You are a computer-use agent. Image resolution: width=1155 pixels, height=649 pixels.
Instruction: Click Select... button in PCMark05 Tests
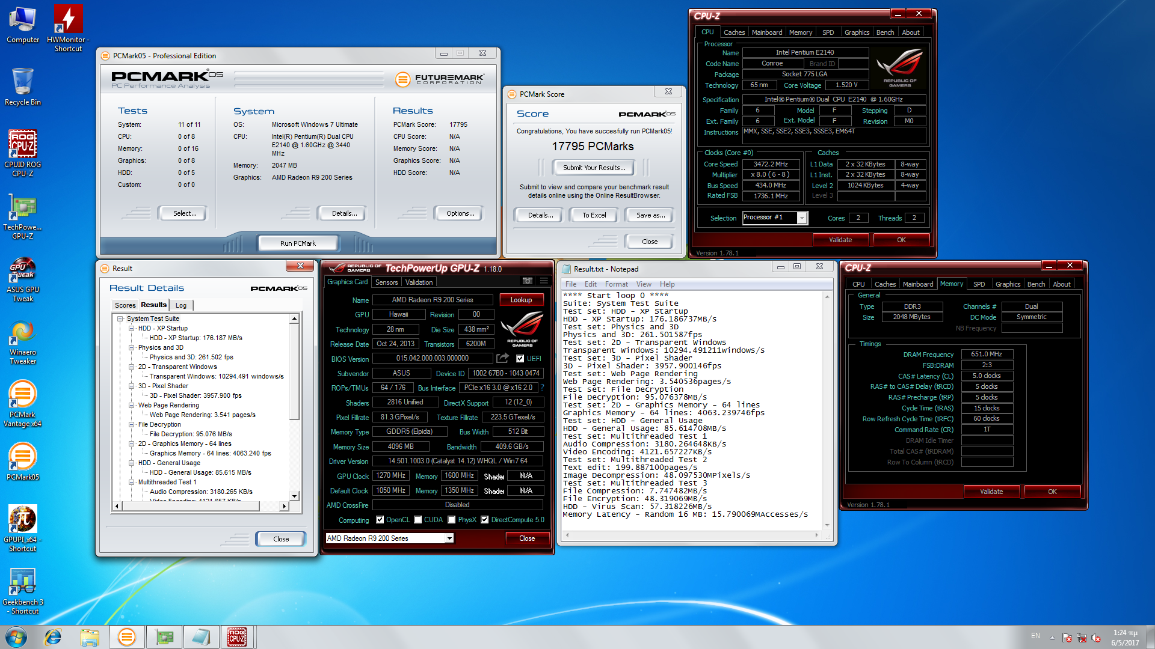coord(185,213)
